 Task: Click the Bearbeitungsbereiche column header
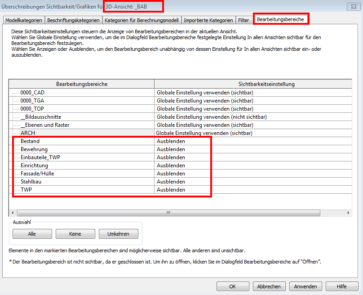(x=81, y=84)
